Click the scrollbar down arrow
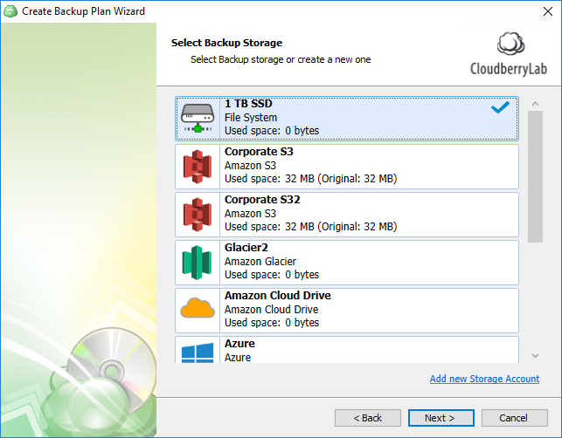 (x=535, y=356)
